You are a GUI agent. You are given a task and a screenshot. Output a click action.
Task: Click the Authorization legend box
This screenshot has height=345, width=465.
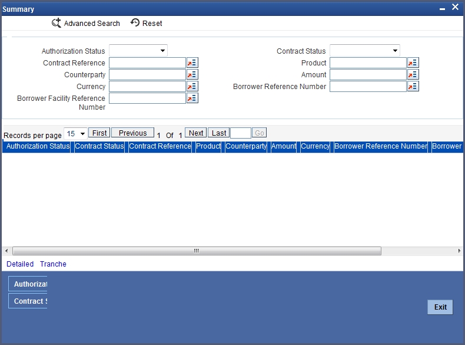28,284
